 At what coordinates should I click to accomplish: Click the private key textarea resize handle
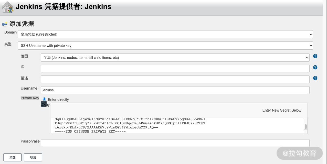pos(305,132)
